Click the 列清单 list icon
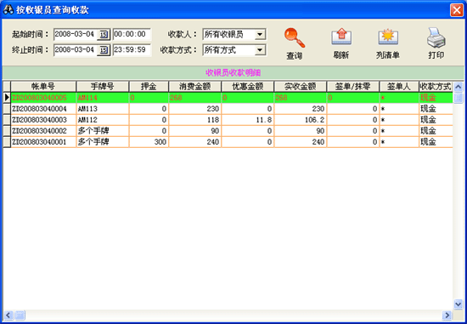 click(x=388, y=37)
